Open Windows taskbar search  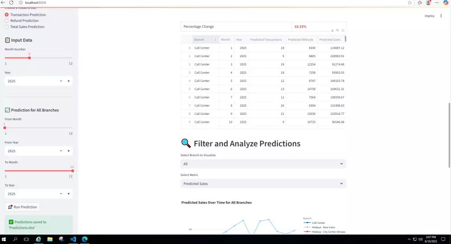tap(15, 239)
